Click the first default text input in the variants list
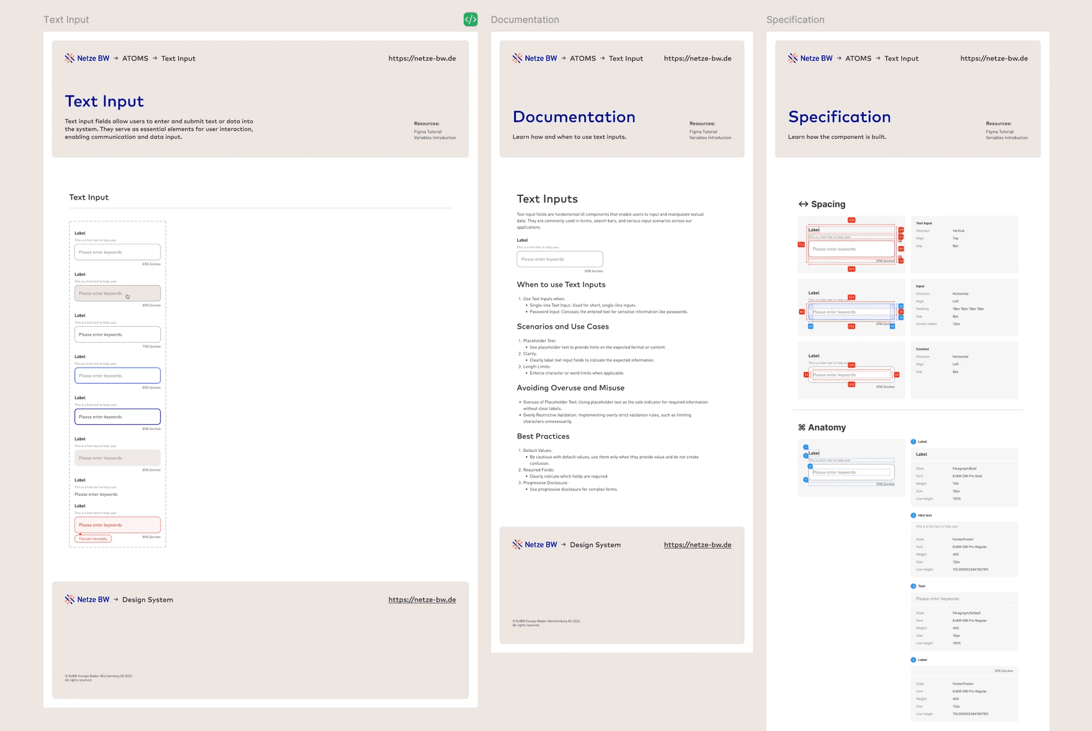This screenshot has width=1092, height=731. coord(117,252)
